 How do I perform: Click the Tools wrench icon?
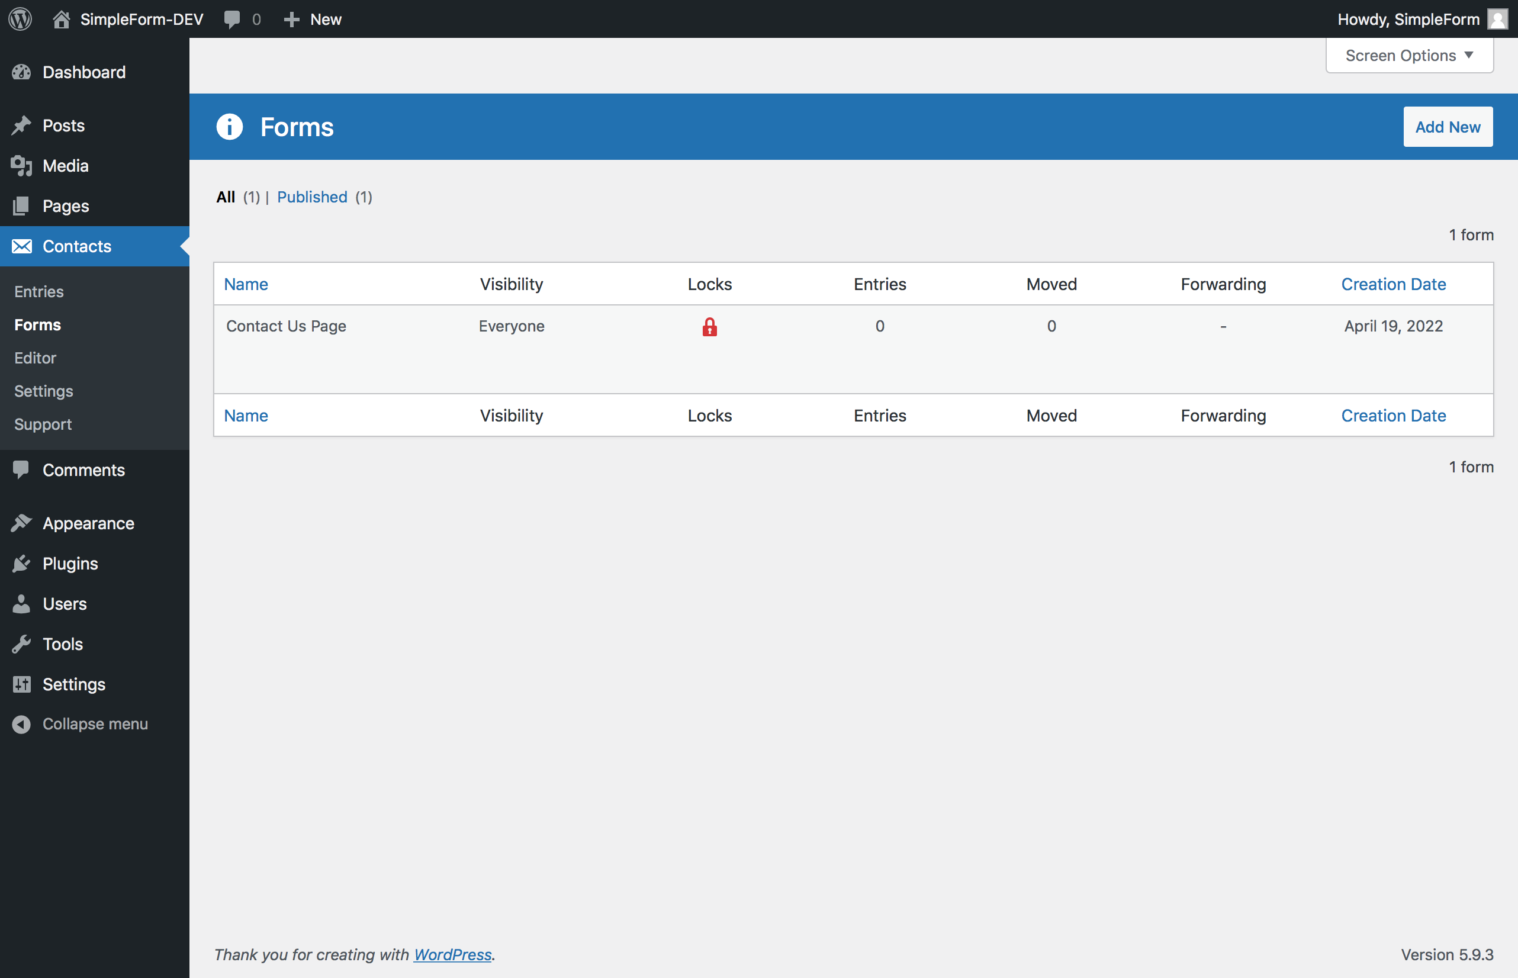21,644
